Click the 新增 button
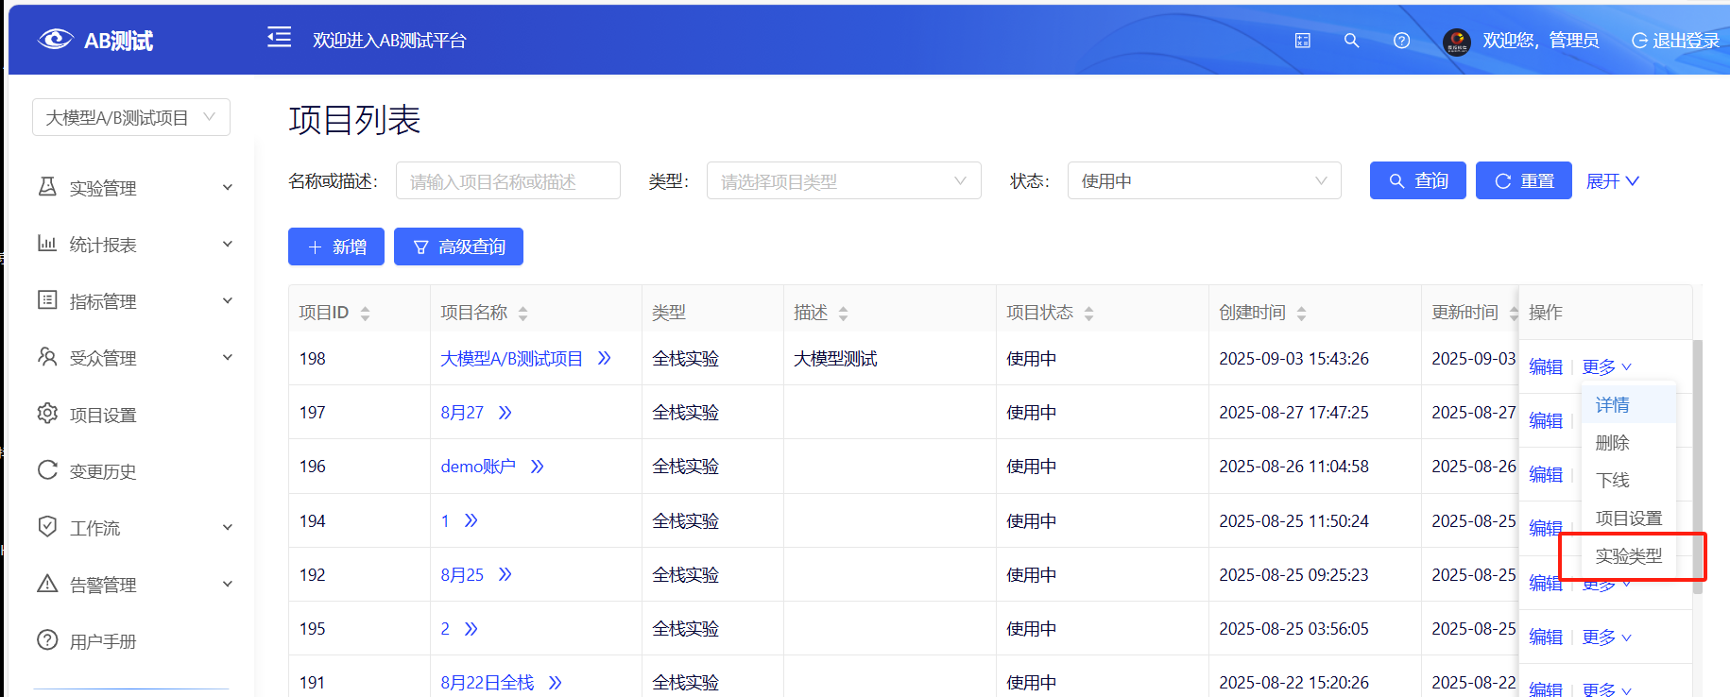Screen dimensions: 1730x697 click(335, 247)
